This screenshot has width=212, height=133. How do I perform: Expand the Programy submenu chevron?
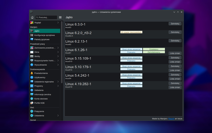coord(58,86)
